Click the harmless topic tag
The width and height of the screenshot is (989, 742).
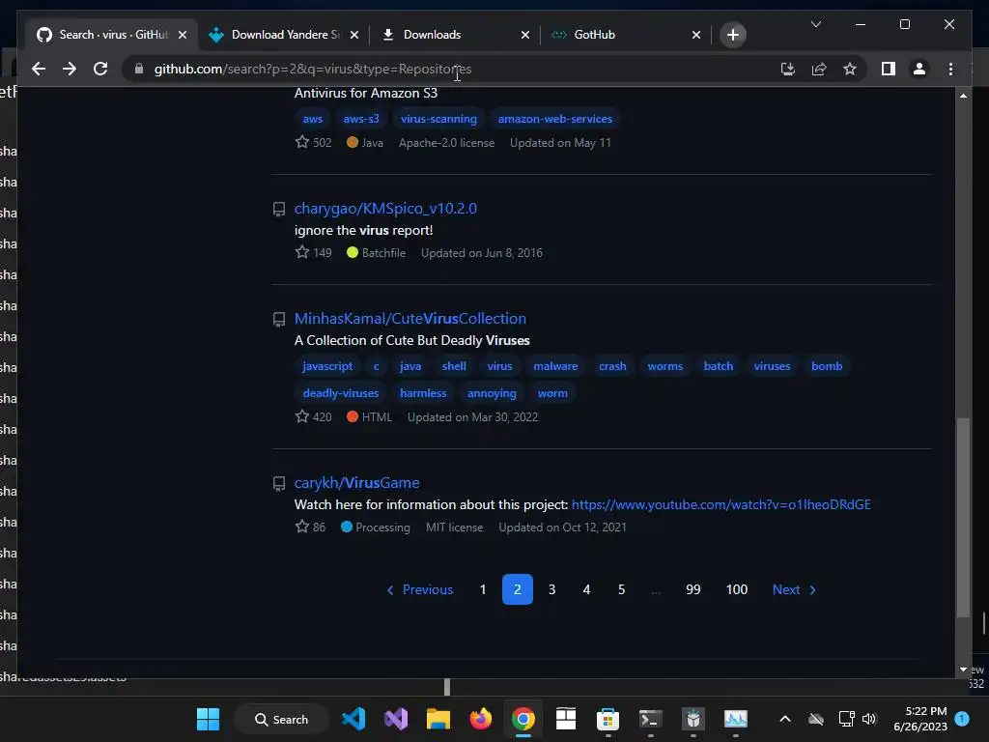coord(423,393)
